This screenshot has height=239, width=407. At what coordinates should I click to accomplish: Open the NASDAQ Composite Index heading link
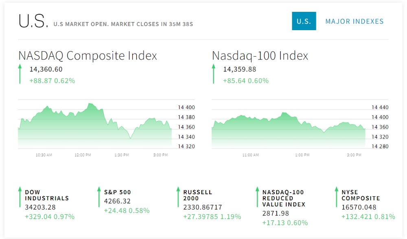88,56
